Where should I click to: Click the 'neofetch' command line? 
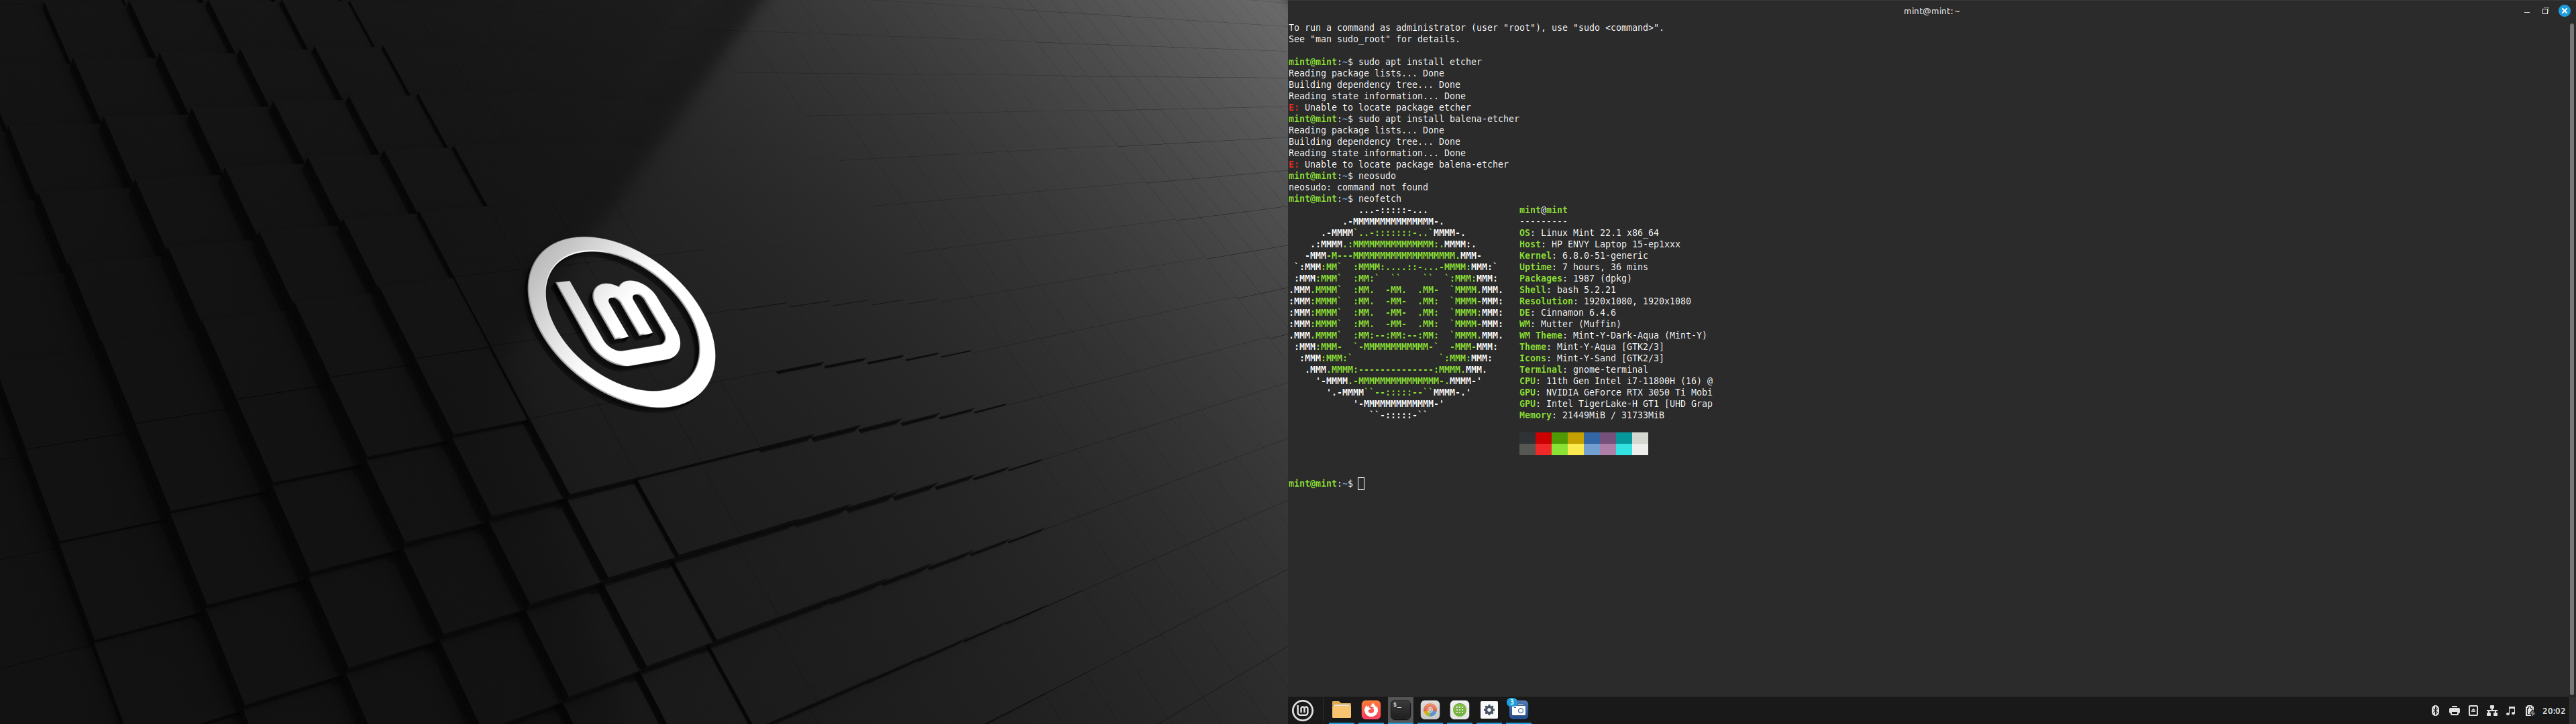click(1345, 199)
